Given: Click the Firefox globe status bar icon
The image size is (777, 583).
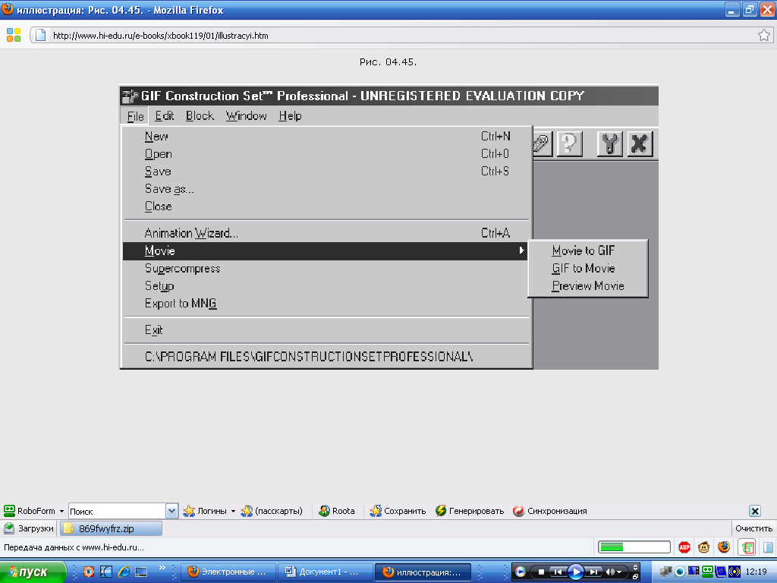Looking at the screenshot, I should 724,547.
